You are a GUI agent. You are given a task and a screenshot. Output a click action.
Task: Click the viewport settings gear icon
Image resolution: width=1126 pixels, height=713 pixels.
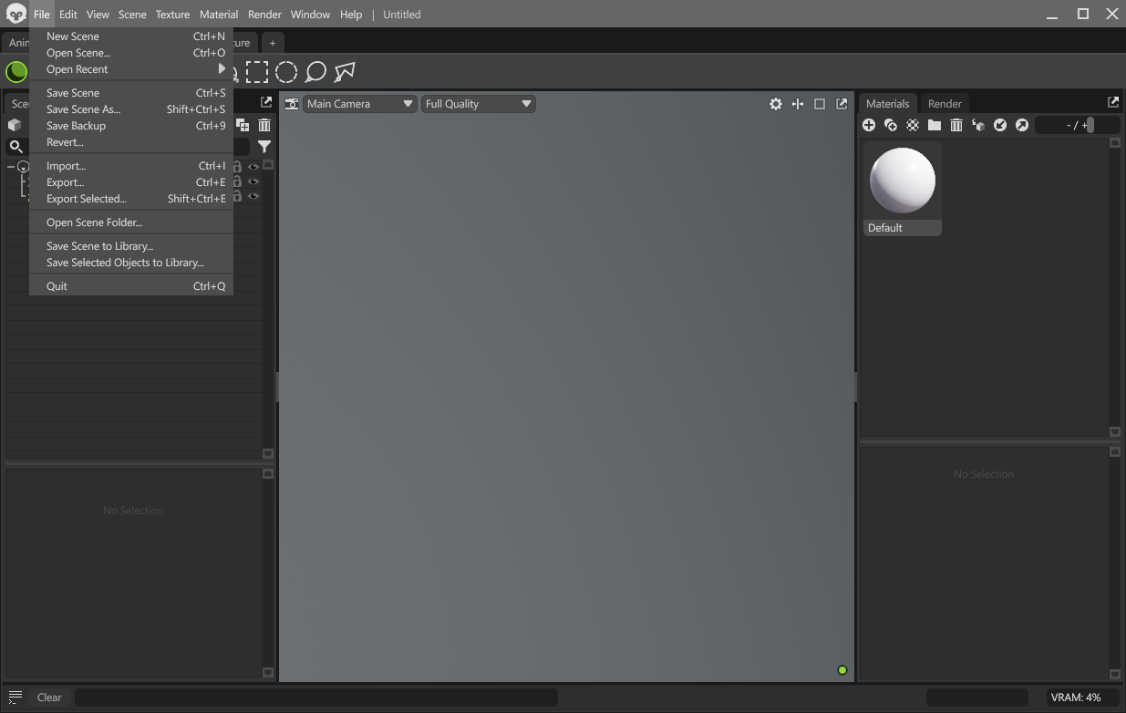click(x=776, y=104)
